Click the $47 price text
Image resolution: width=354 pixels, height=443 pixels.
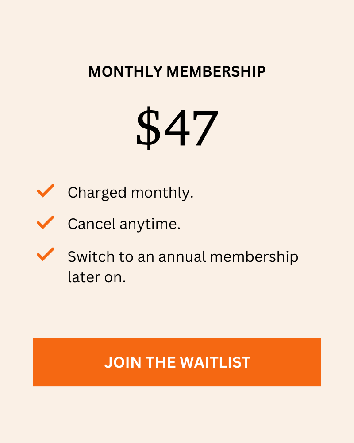(177, 128)
